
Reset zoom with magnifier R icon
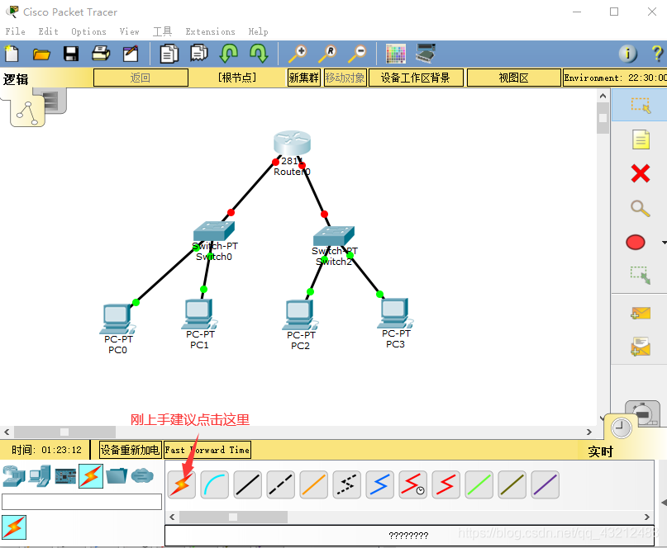[327, 54]
